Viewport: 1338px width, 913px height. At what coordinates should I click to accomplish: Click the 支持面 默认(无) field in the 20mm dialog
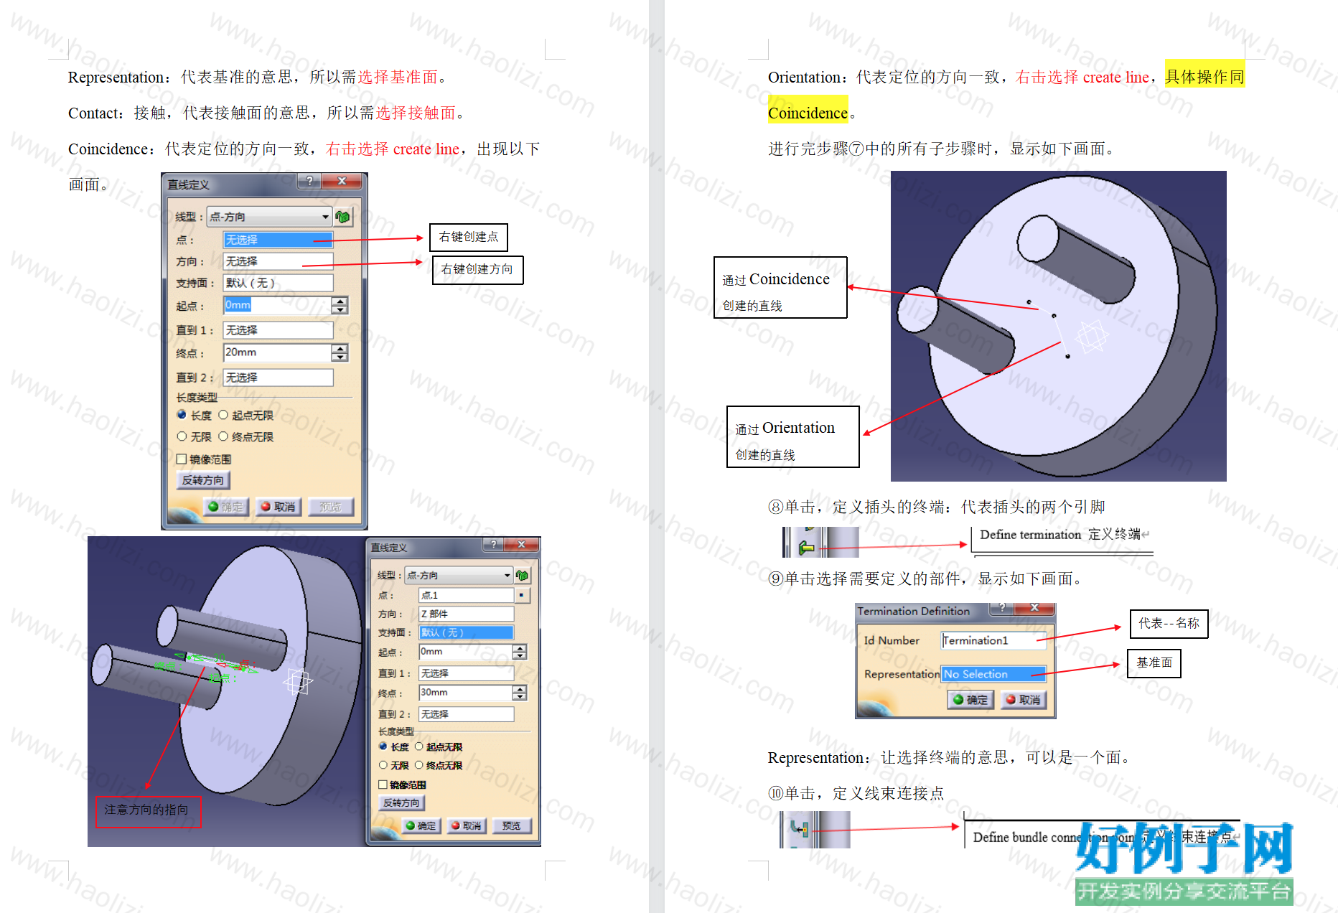278,283
